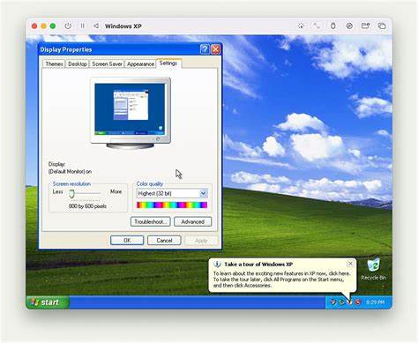
Task: Click the rainbow color spectrum bar
Action: coord(172,205)
